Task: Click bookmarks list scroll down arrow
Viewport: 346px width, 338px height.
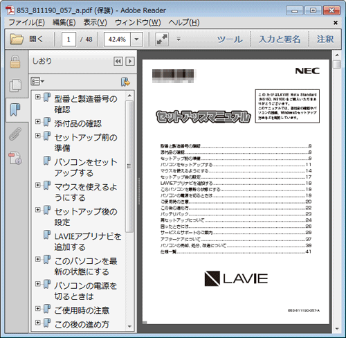Action: [129, 326]
